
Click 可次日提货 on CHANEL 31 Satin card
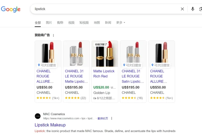132,65
